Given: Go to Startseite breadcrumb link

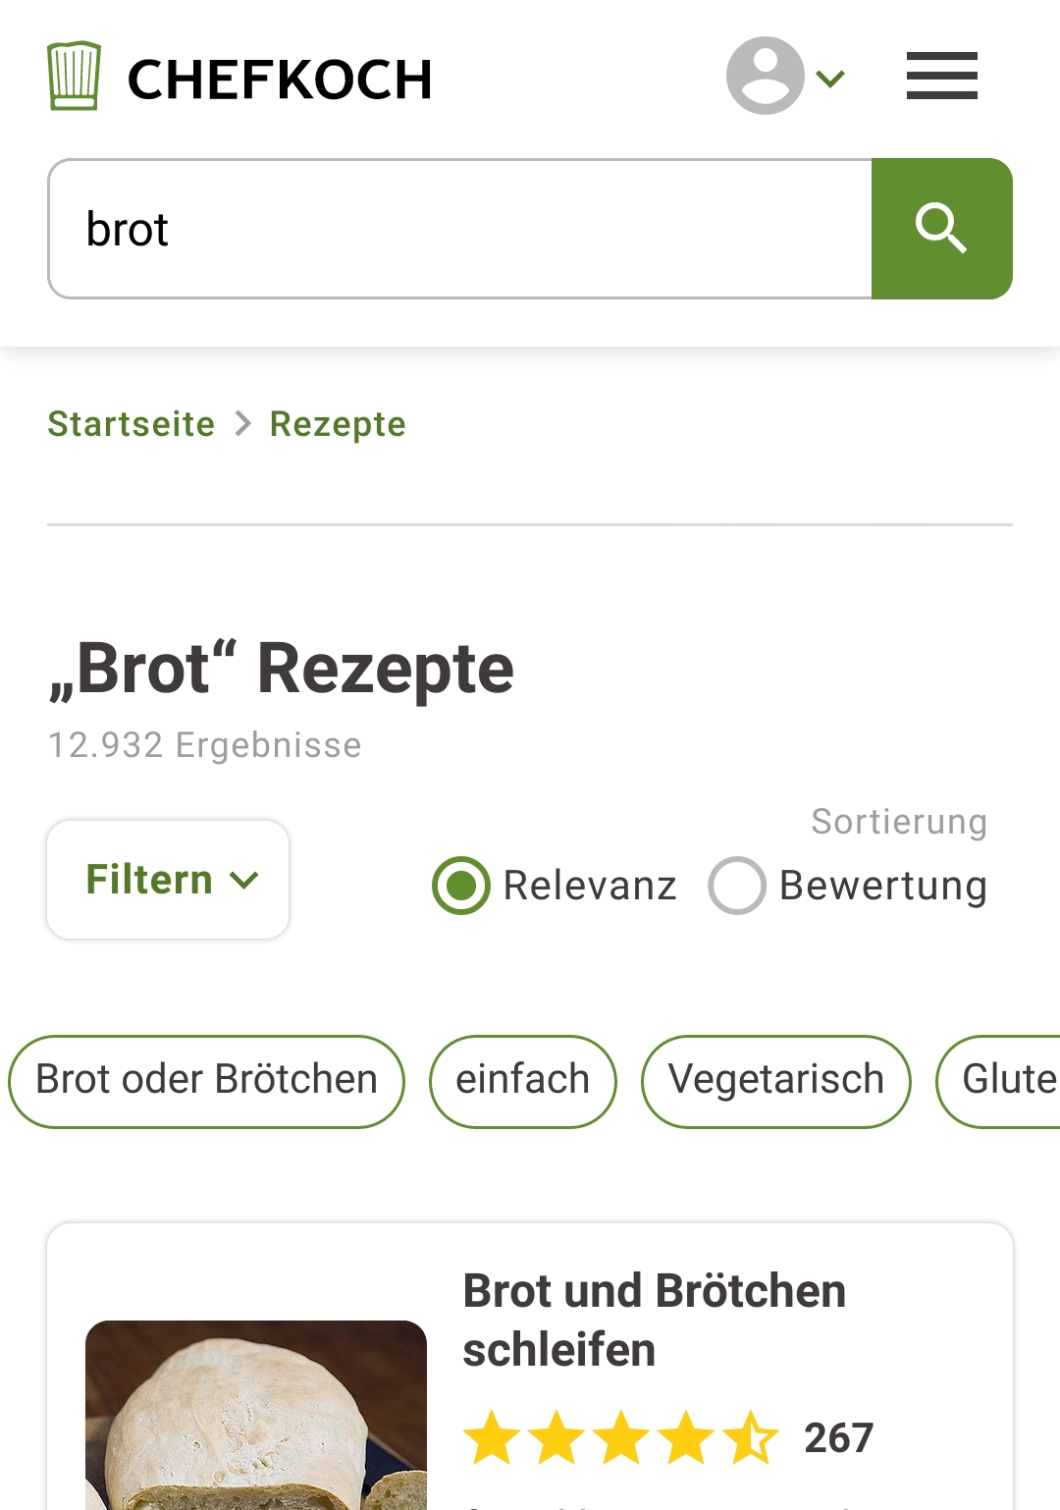Looking at the screenshot, I should coord(132,424).
